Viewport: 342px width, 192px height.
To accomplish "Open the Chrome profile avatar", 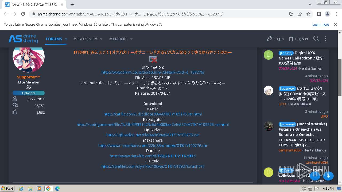I will pyautogui.click(x=327, y=14).
